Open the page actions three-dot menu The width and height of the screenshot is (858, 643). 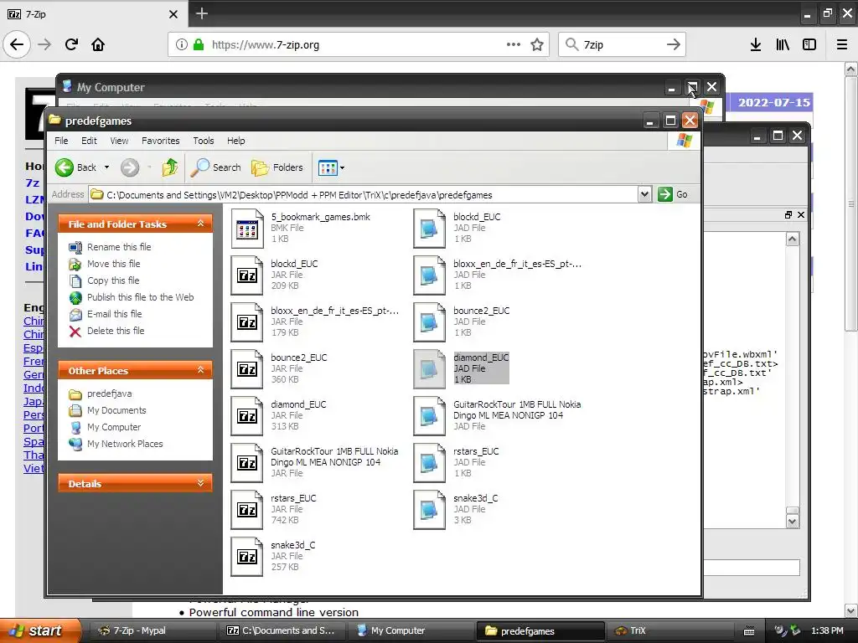[x=514, y=44]
